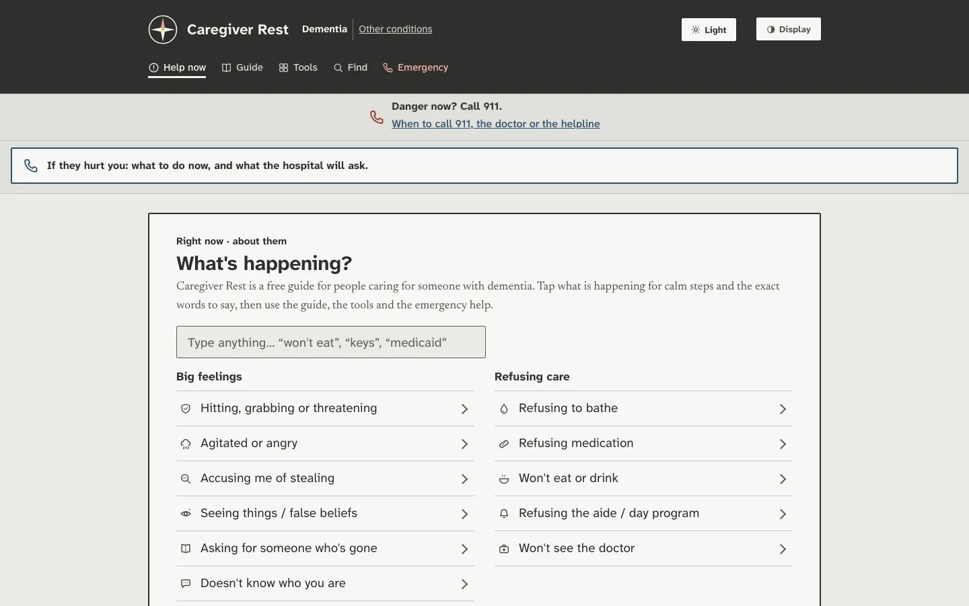Open the Display settings button

[789, 29]
